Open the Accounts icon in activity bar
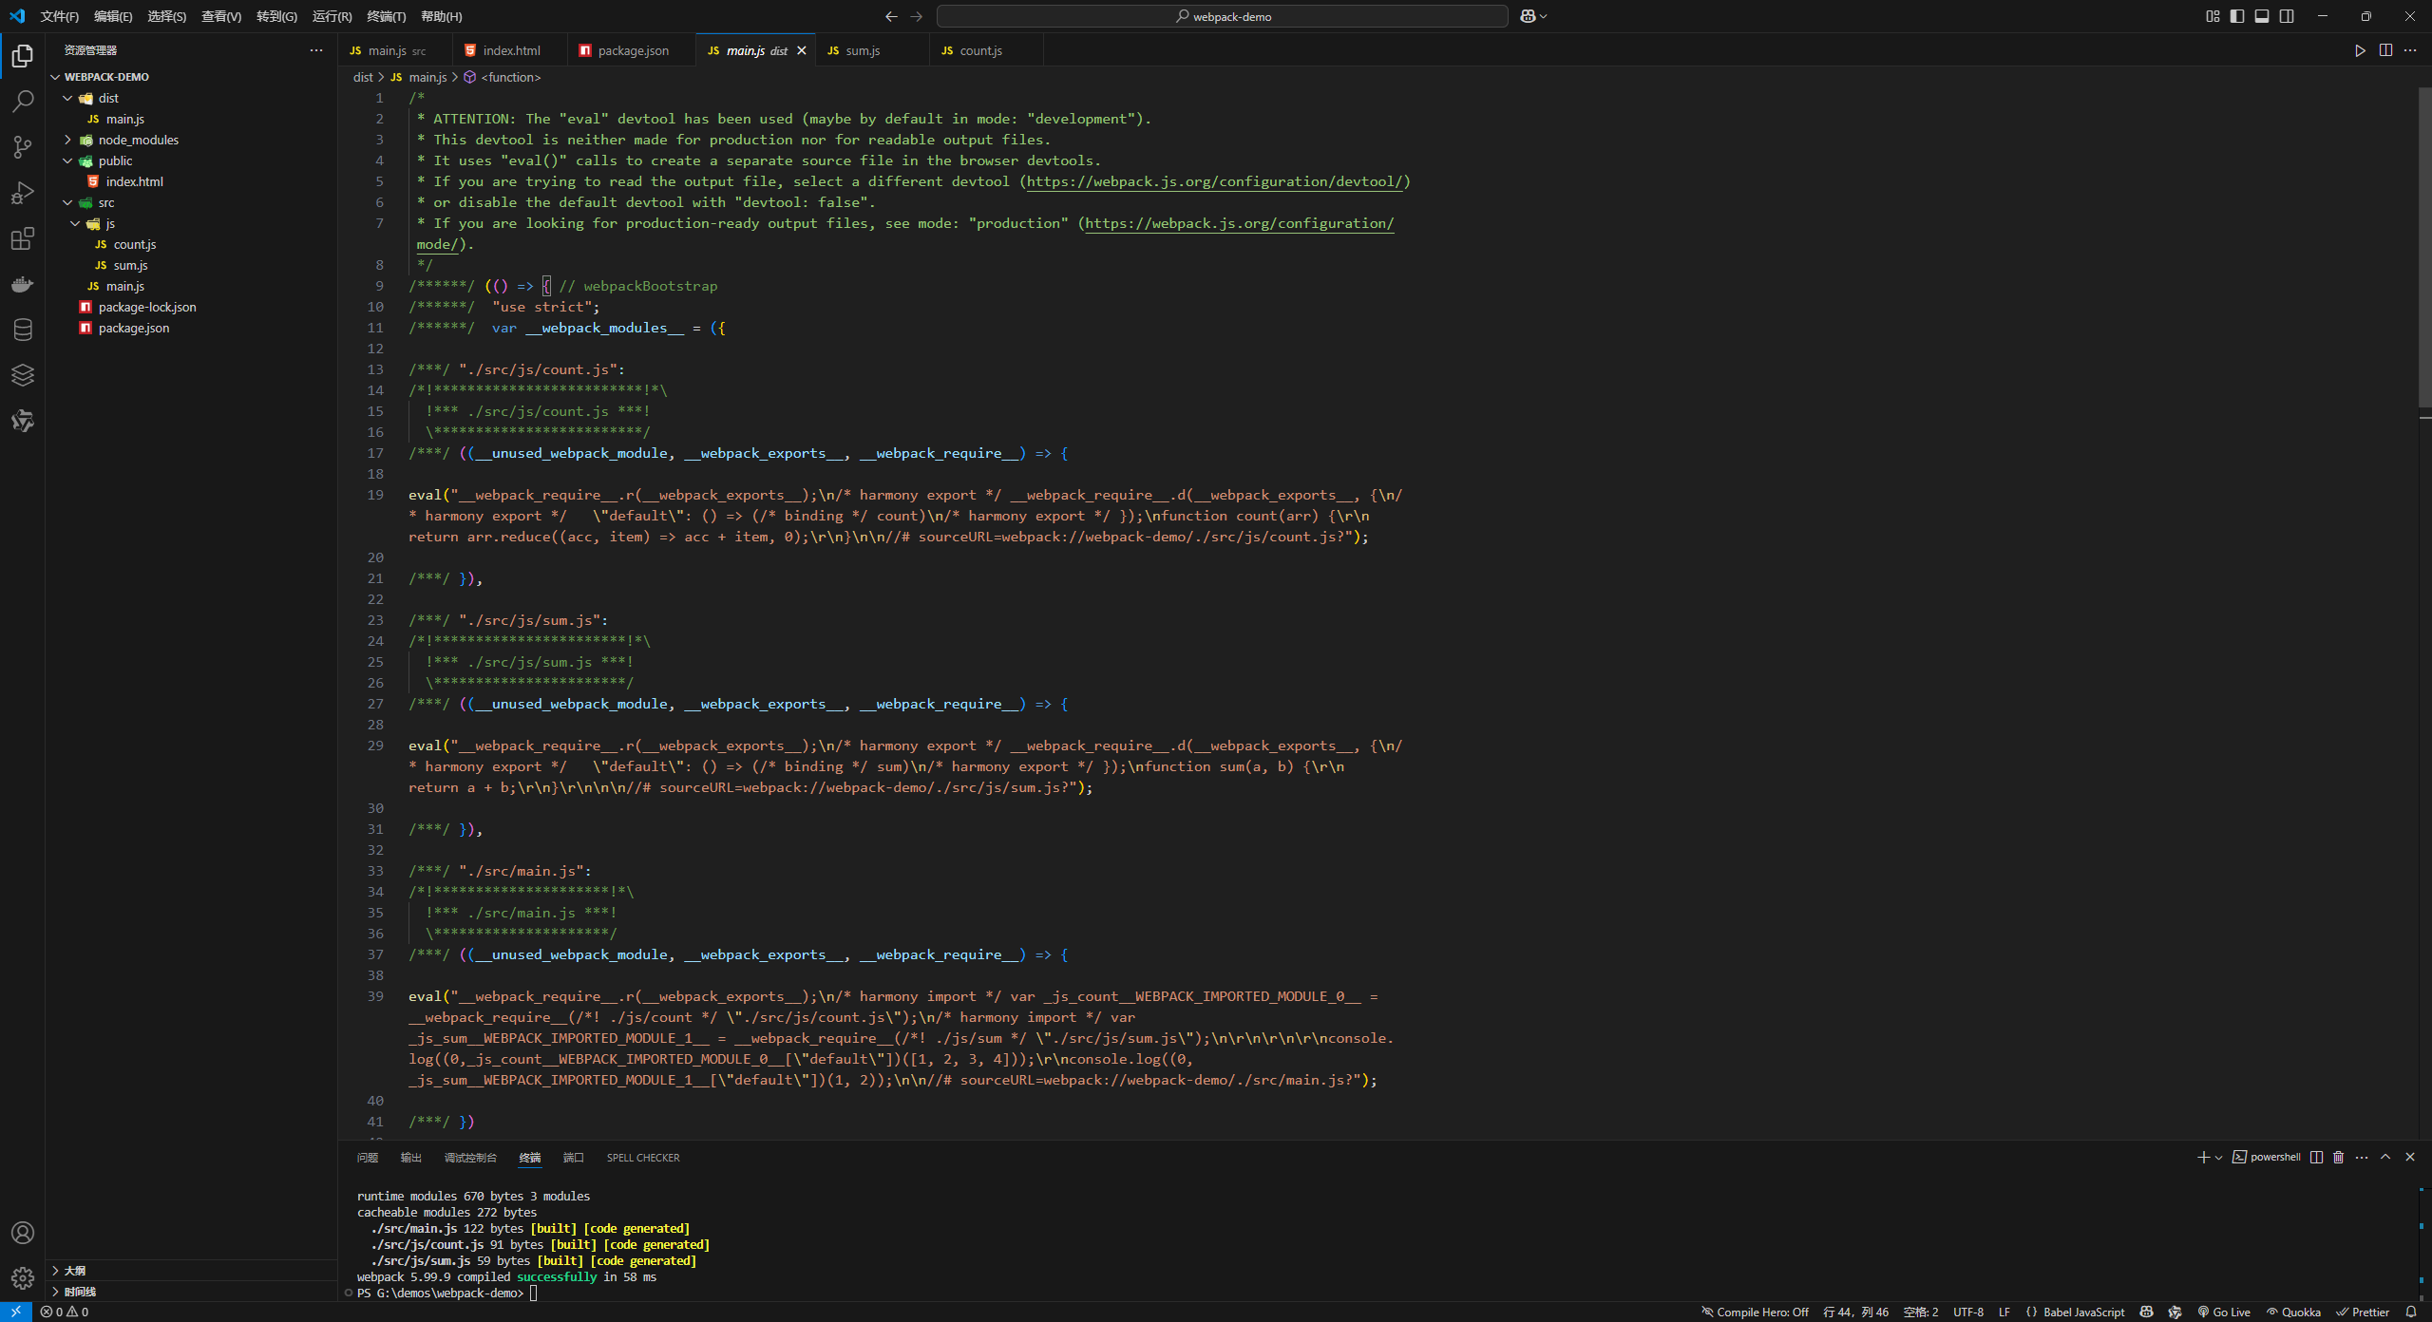The height and width of the screenshot is (1322, 2432). point(23,1233)
